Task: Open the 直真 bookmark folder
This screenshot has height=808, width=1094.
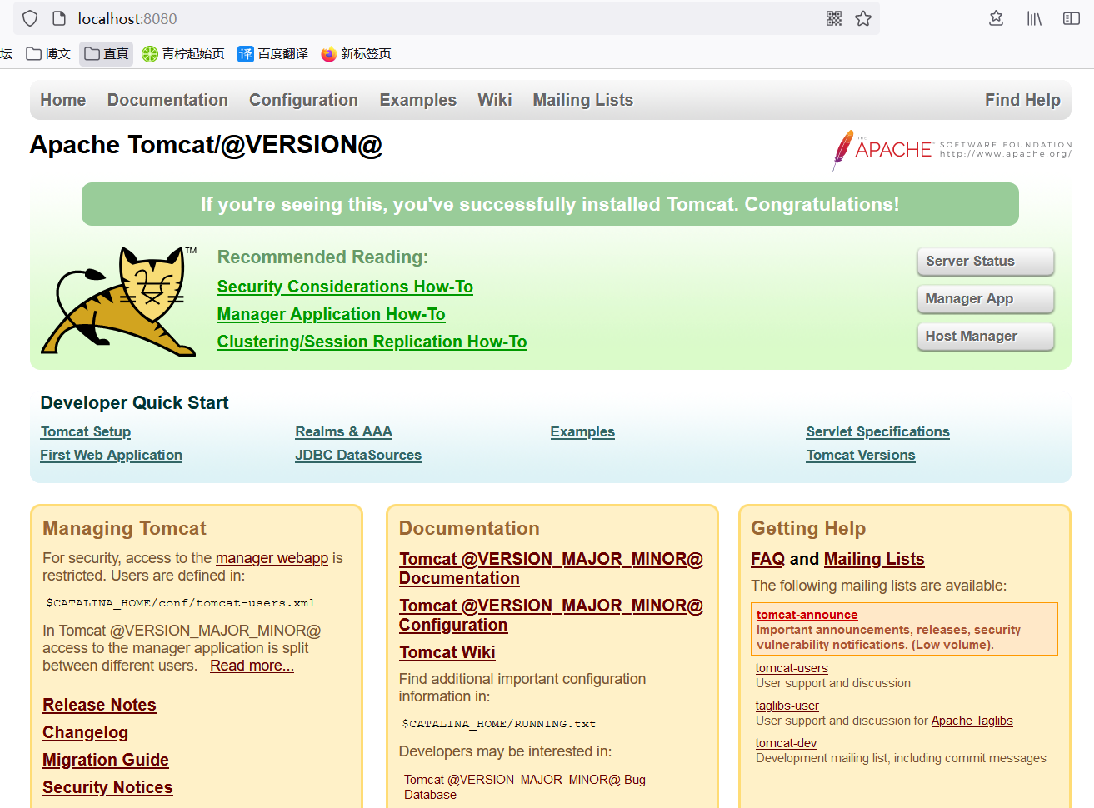Action: click(107, 54)
